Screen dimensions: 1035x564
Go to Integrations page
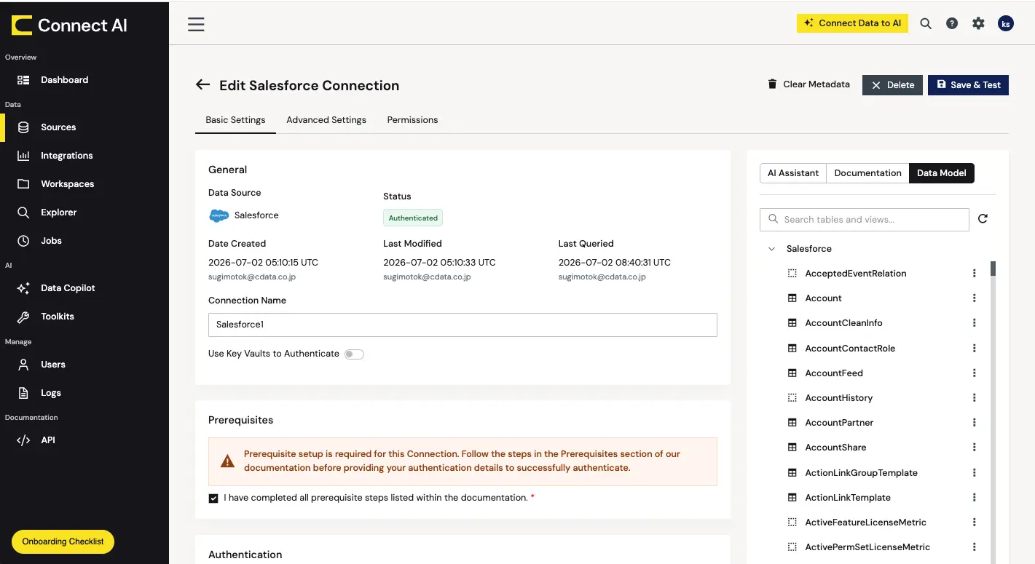pyautogui.click(x=66, y=156)
